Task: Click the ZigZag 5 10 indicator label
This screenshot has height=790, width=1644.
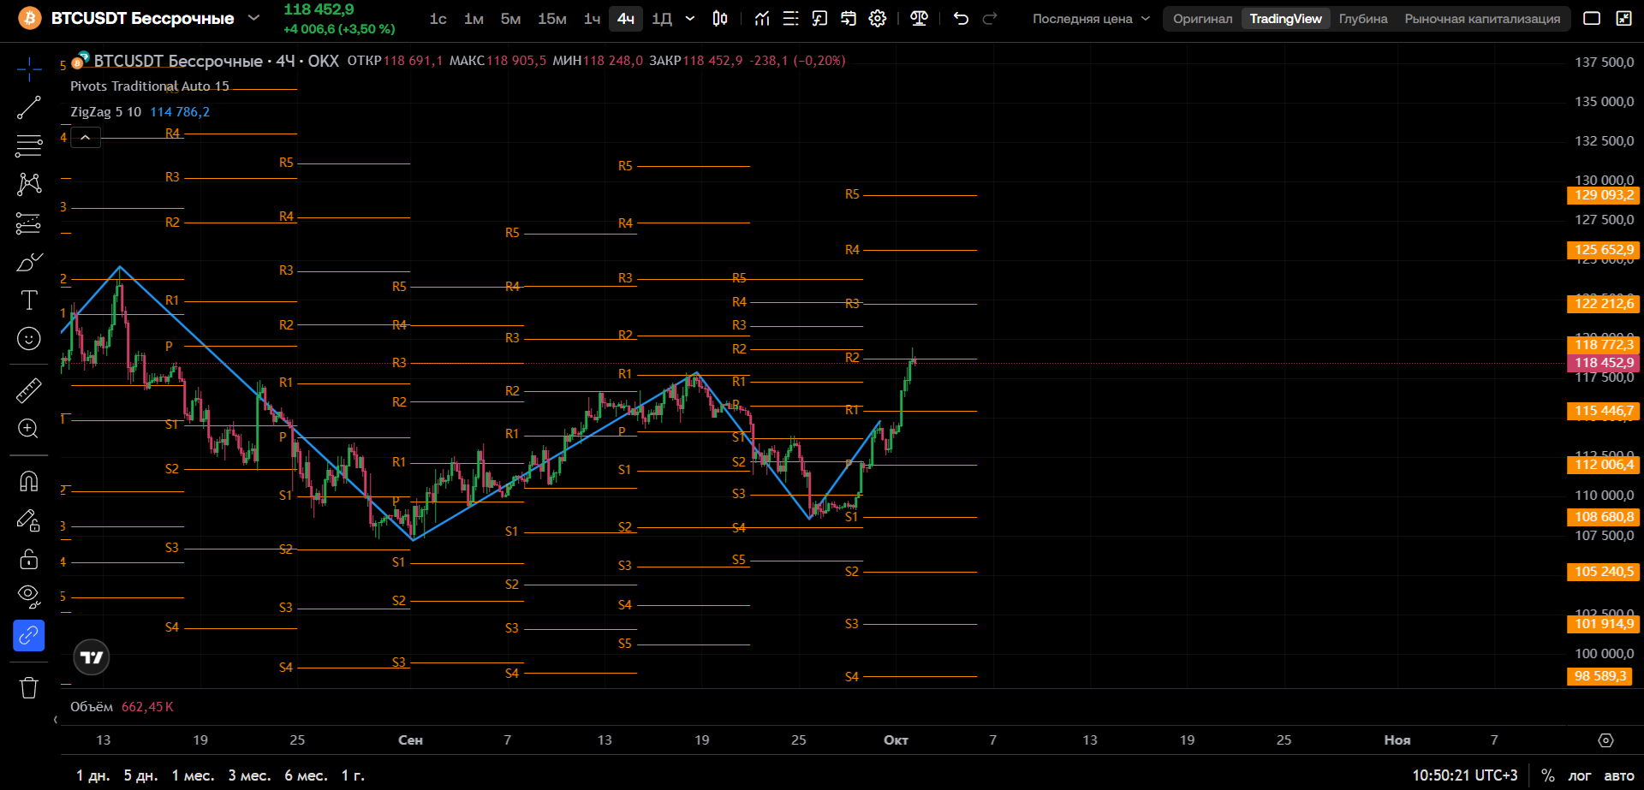Action: pos(105,112)
